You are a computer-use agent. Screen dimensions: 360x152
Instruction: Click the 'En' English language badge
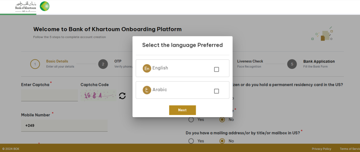pyautogui.click(x=147, y=68)
